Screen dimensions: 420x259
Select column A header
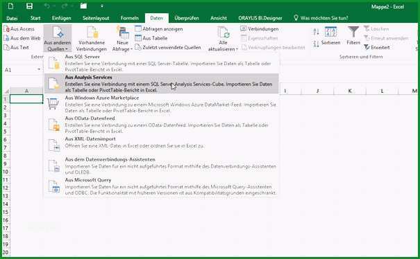coord(26,91)
